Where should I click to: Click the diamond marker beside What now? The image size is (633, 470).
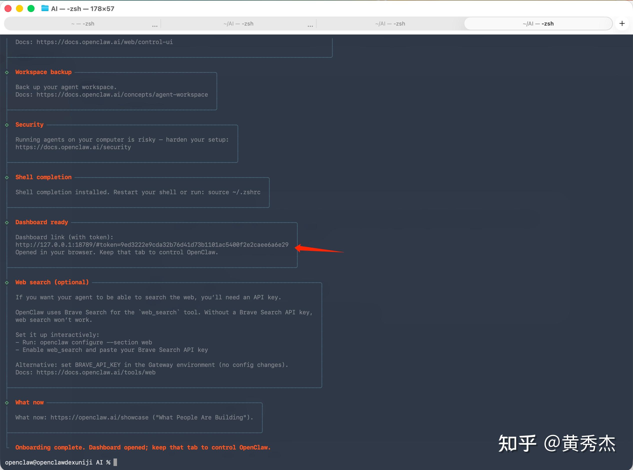click(7, 403)
